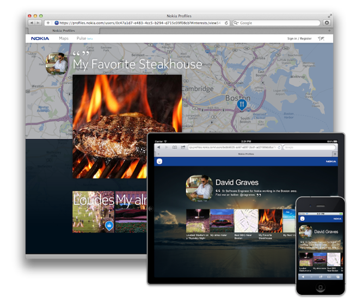Tap David Graves avatar on the iPad

199,188
